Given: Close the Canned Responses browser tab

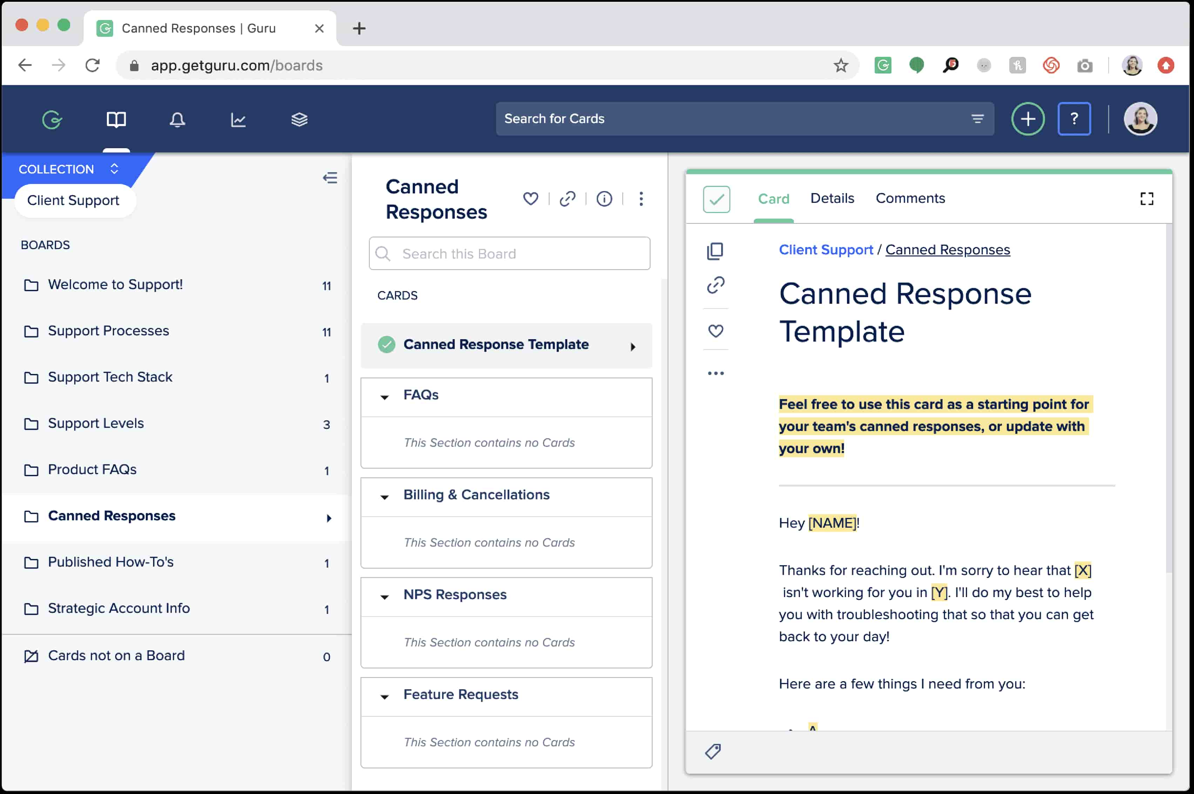Looking at the screenshot, I should tap(319, 28).
